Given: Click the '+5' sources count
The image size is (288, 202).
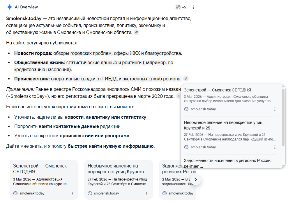Looking at the screenshot, I should tap(184, 7).
